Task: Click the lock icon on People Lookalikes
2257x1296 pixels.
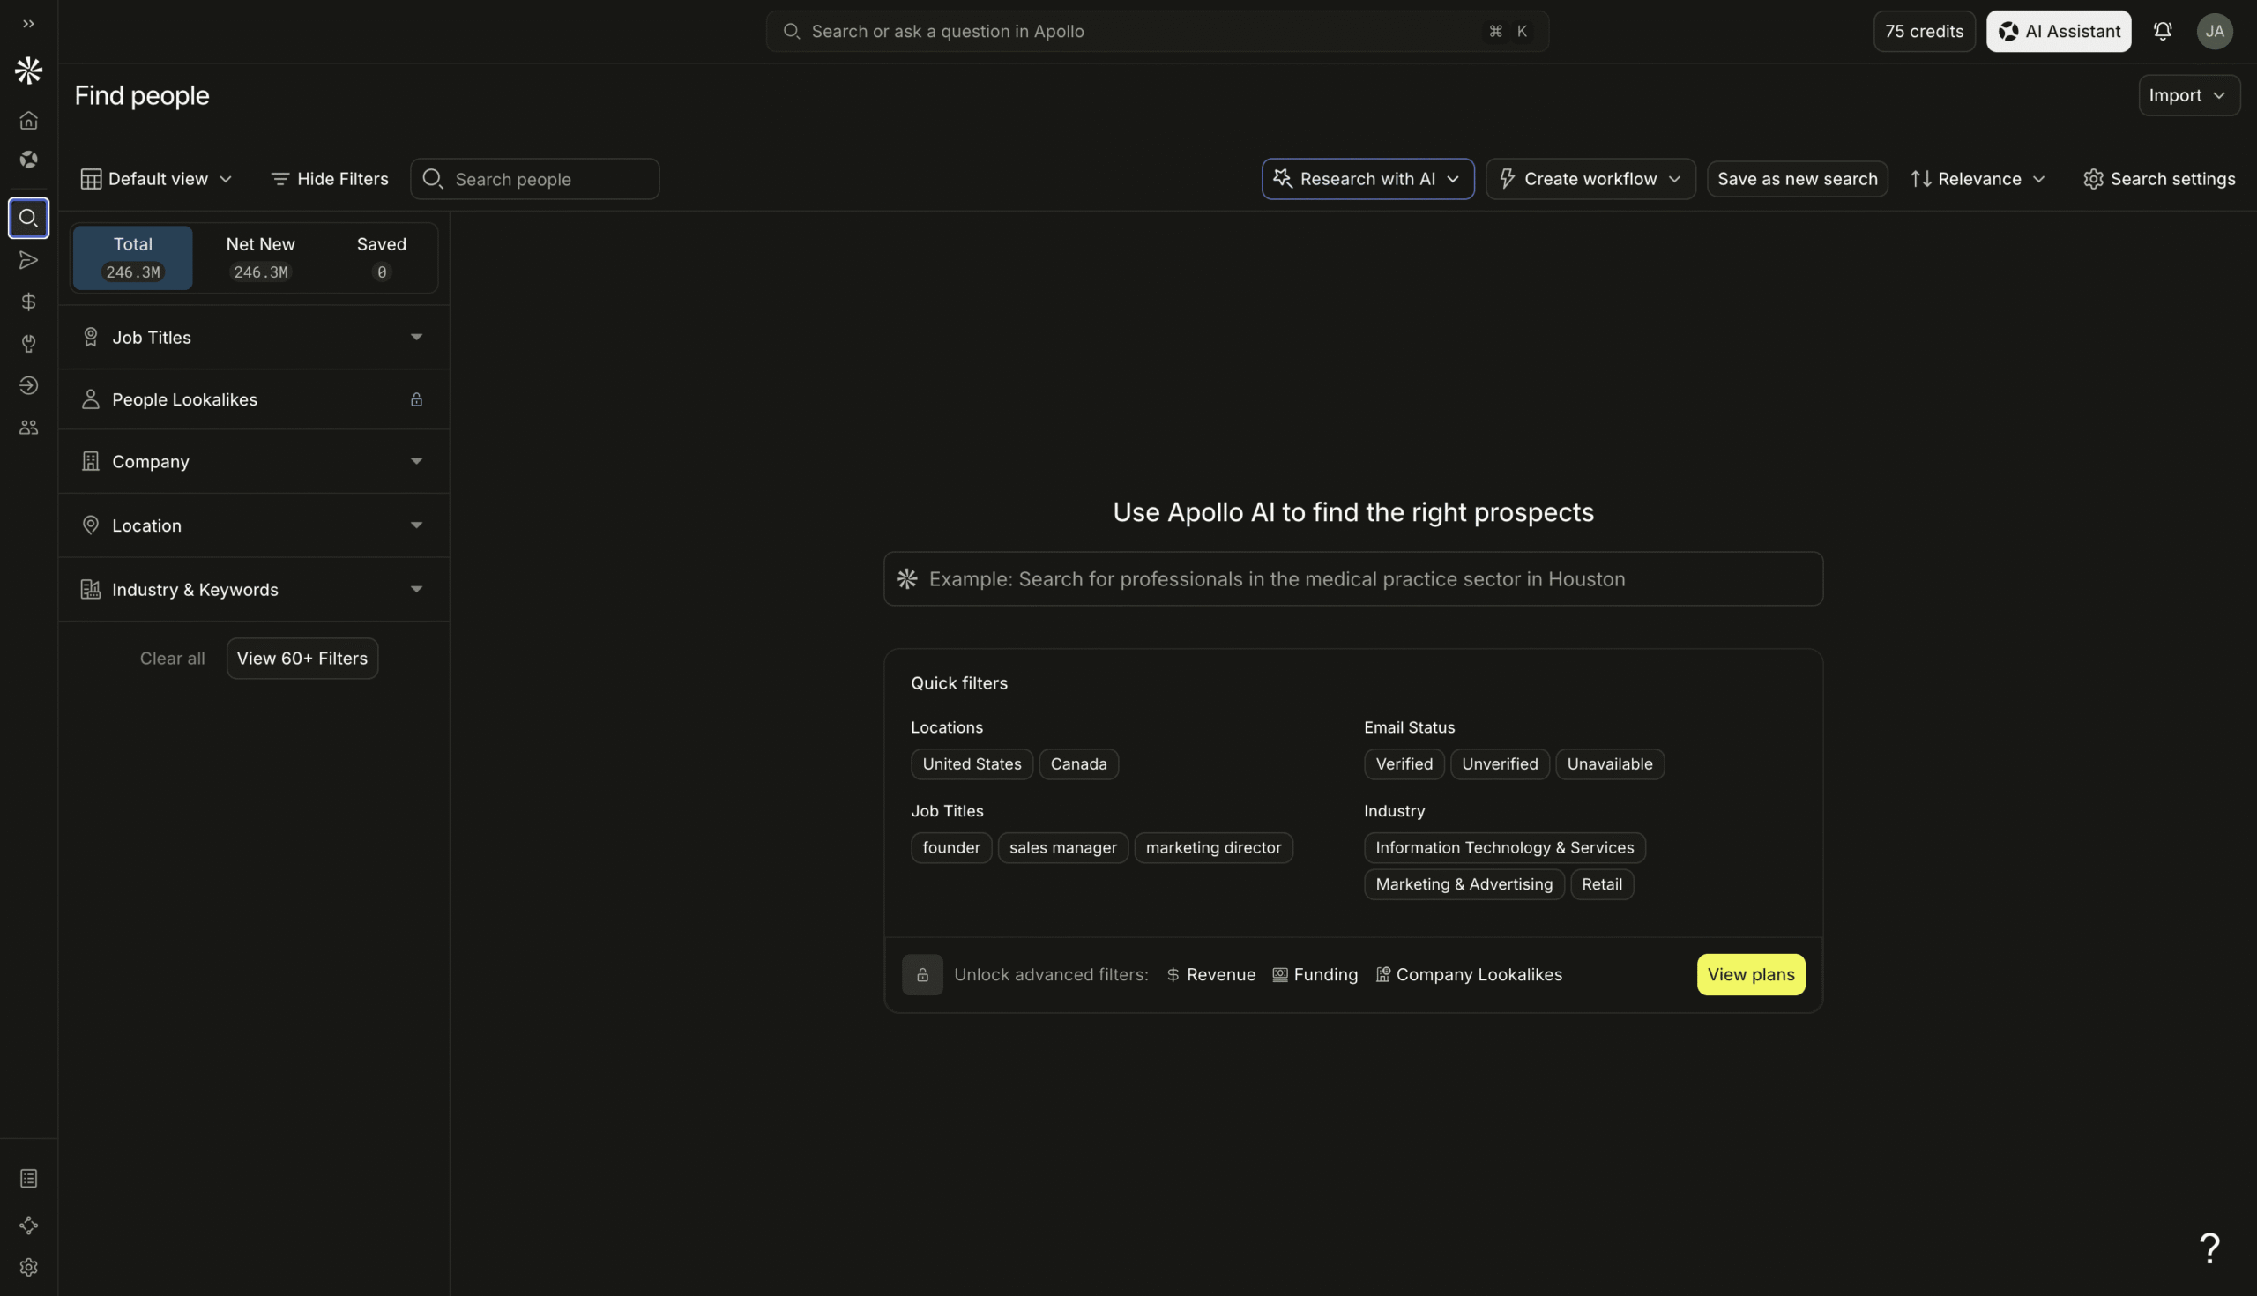Action: click(x=416, y=399)
